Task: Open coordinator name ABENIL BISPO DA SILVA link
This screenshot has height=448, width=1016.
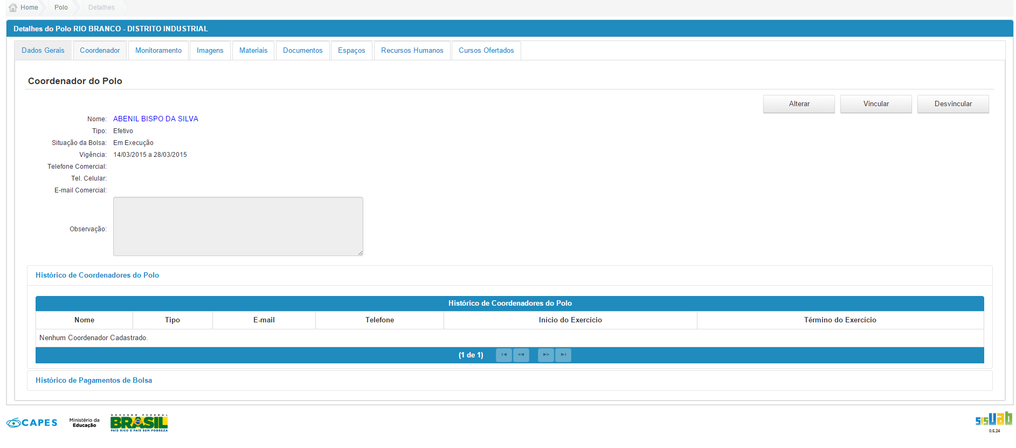Action: click(x=156, y=119)
